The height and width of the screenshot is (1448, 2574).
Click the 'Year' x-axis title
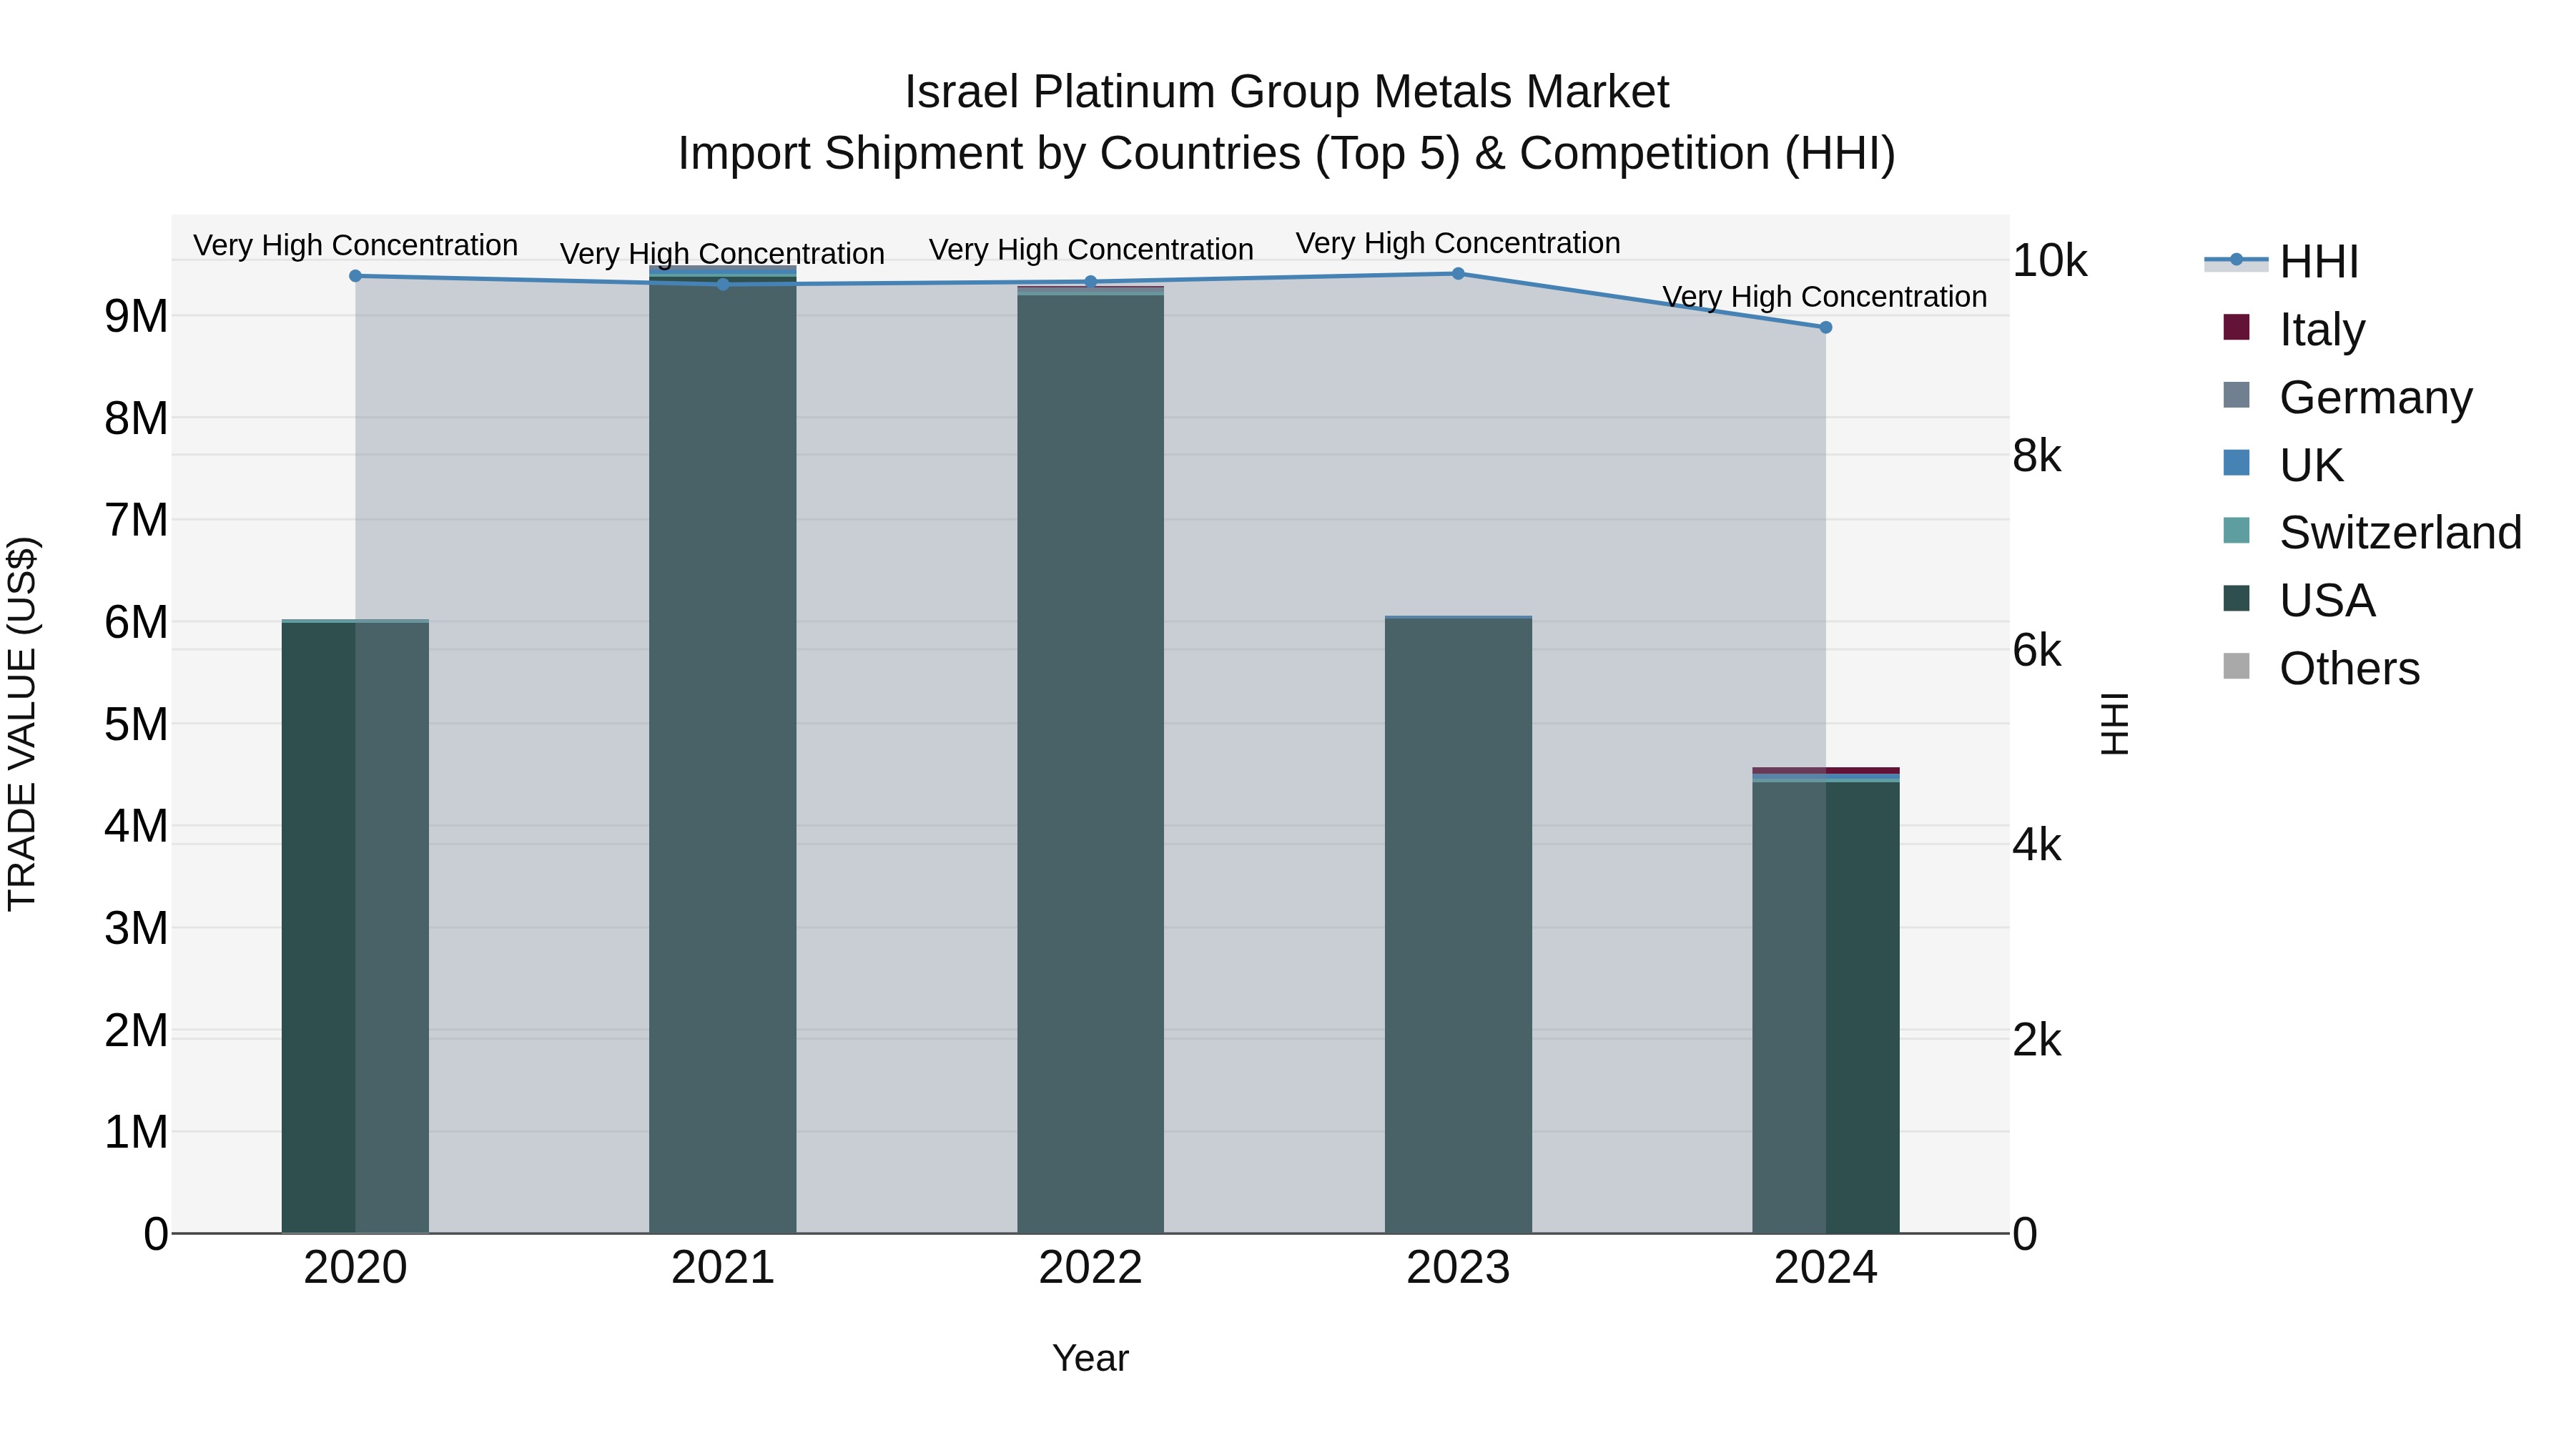1090,1358
